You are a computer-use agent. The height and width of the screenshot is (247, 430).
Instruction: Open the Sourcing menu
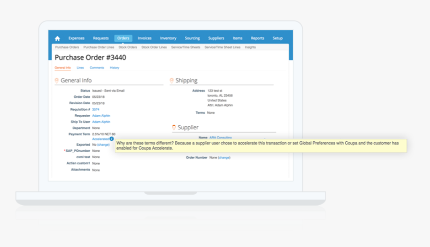point(192,38)
